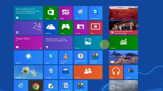Launch the Skype tile
Screen dimensions: 163x91
[51, 57]
